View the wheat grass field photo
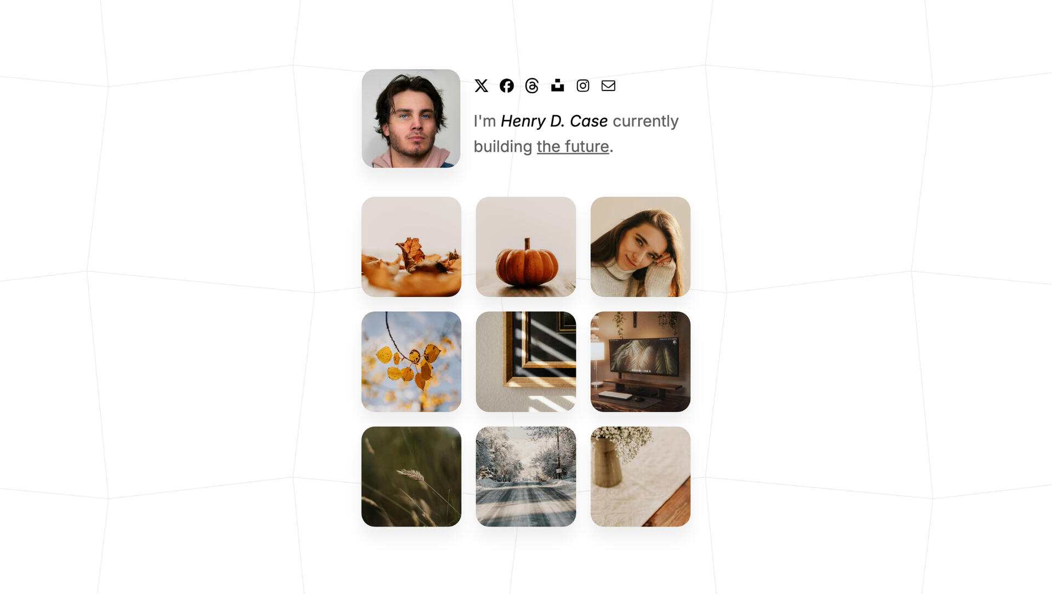Image resolution: width=1052 pixels, height=594 pixels. tap(411, 477)
